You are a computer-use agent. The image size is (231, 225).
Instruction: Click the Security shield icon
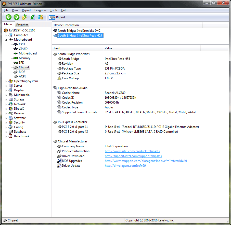[11, 122]
